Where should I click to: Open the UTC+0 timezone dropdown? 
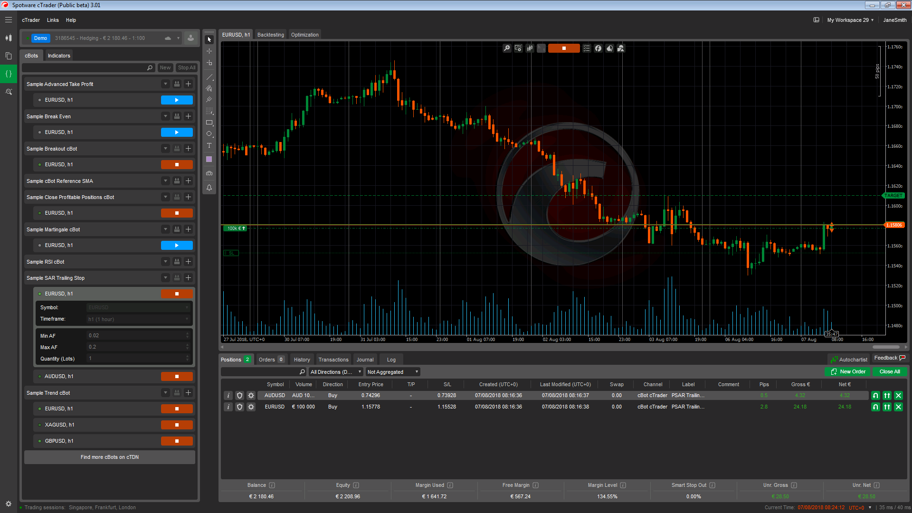(860, 508)
